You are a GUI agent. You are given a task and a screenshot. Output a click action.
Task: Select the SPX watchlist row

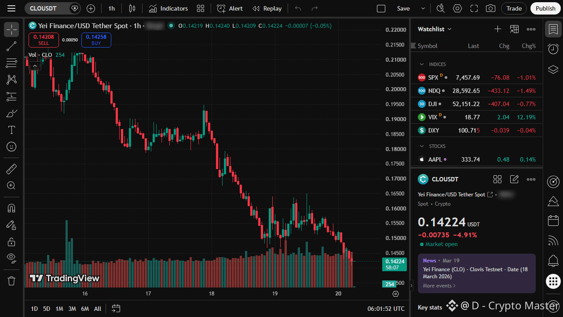[477, 77]
